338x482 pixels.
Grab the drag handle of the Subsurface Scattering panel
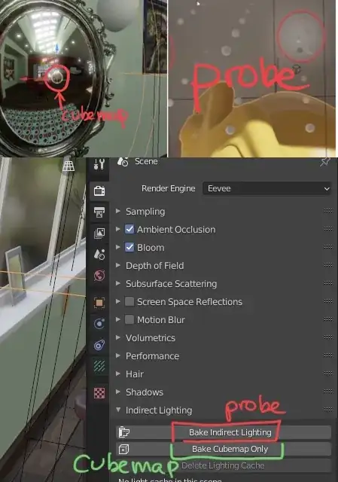pyautogui.click(x=328, y=283)
